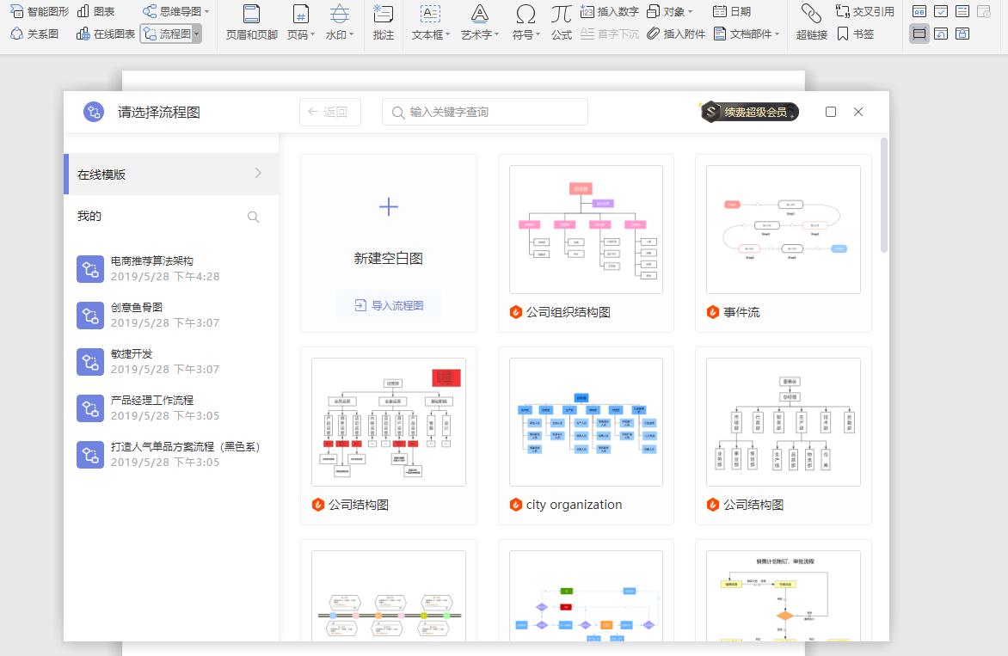Expand the 在线模版 chevron arrow
The width and height of the screenshot is (1008, 656).
click(258, 173)
